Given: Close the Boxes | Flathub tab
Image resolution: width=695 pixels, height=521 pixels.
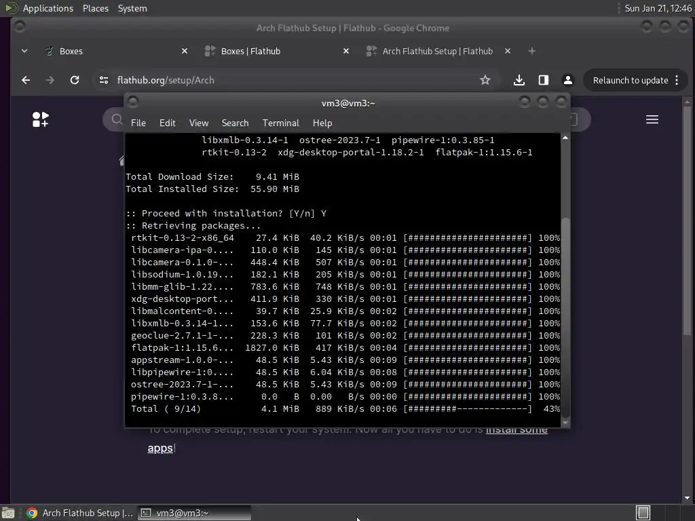Looking at the screenshot, I should click(x=346, y=52).
